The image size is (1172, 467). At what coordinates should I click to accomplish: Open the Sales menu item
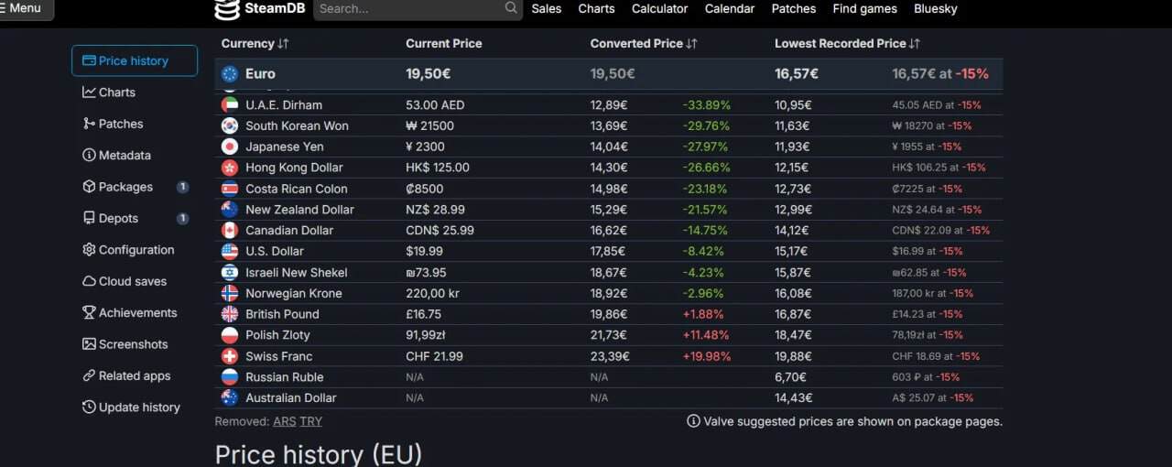pos(547,8)
